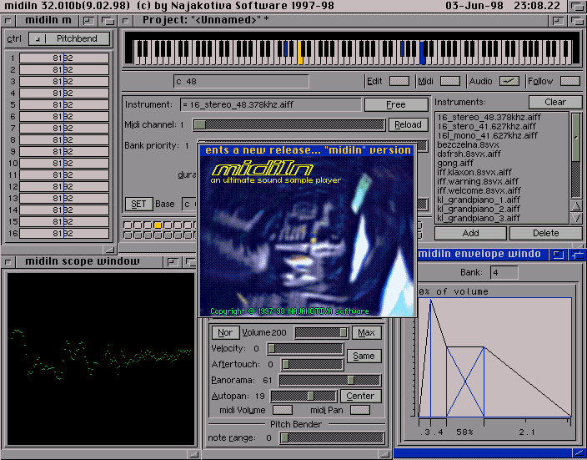This screenshot has height=460, width=587.
Task: Click the instruments list scroll up arrow
Action: tap(576, 206)
